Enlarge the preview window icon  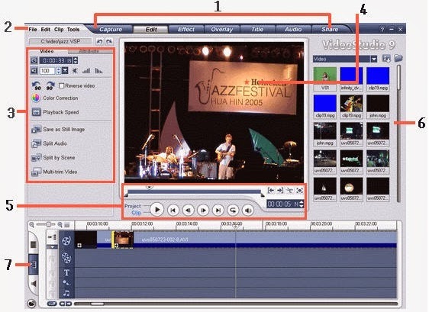[299, 190]
